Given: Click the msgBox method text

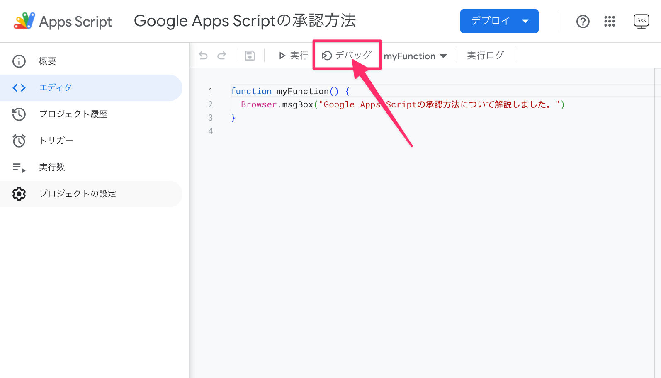Looking at the screenshot, I should (x=298, y=104).
